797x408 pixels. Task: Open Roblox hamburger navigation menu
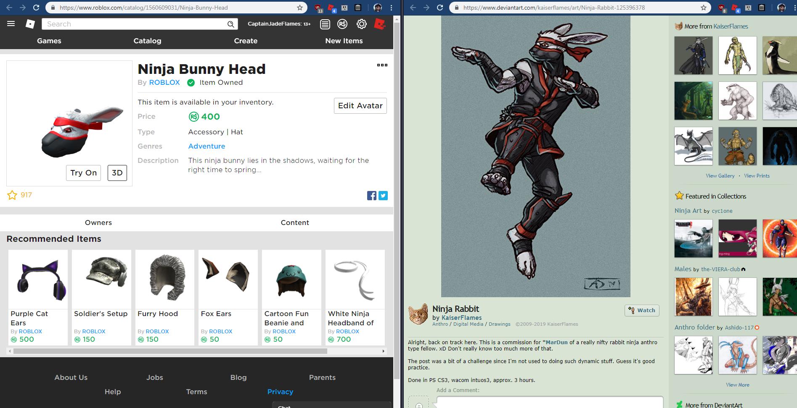(11, 24)
